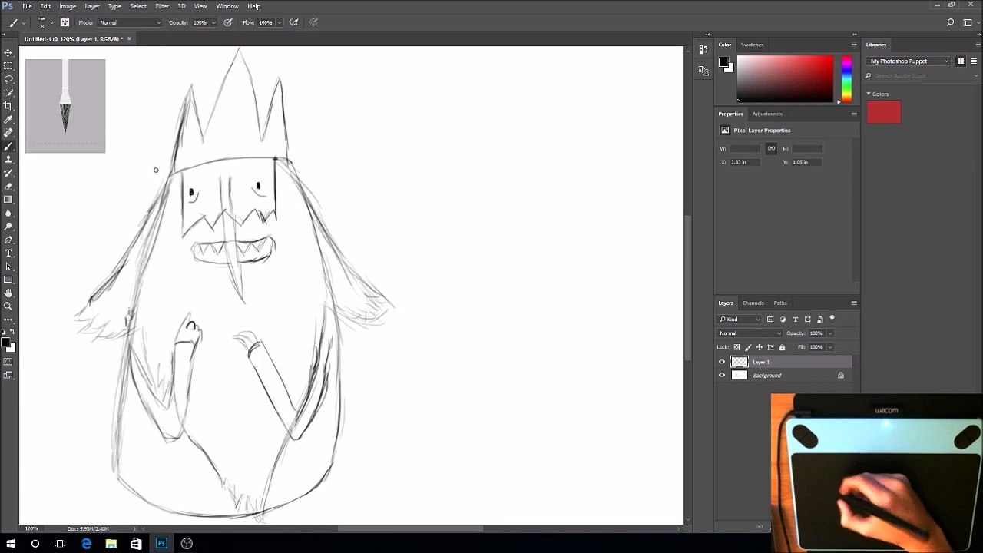Select the Blur tool
The height and width of the screenshot is (553, 983).
coord(8,213)
